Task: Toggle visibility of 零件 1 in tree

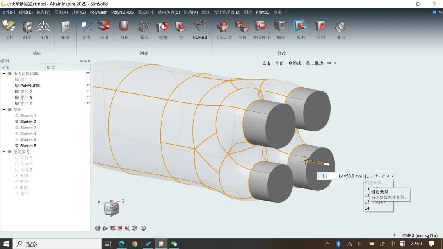Action: pyautogui.click(x=17, y=80)
